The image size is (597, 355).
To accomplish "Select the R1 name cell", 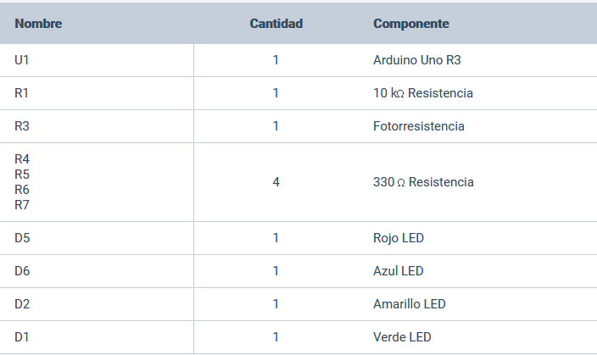I will (22, 93).
